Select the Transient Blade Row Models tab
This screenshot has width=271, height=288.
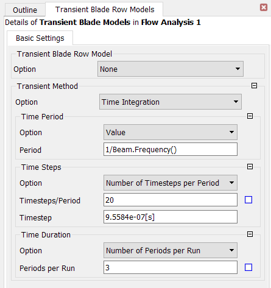click(105, 9)
